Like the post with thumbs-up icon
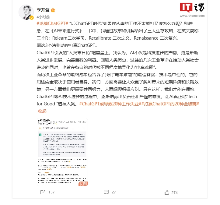The height and width of the screenshot is (205, 220). click(x=167, y=193)
